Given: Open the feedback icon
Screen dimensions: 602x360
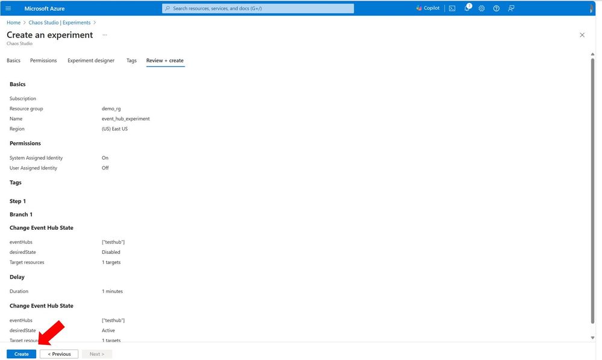Looking at the screenshot, I should 511,8.
